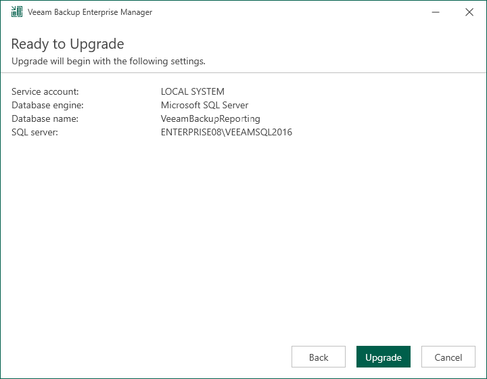Minimize the installer window
487x379 pixels.
click(436, 12)
